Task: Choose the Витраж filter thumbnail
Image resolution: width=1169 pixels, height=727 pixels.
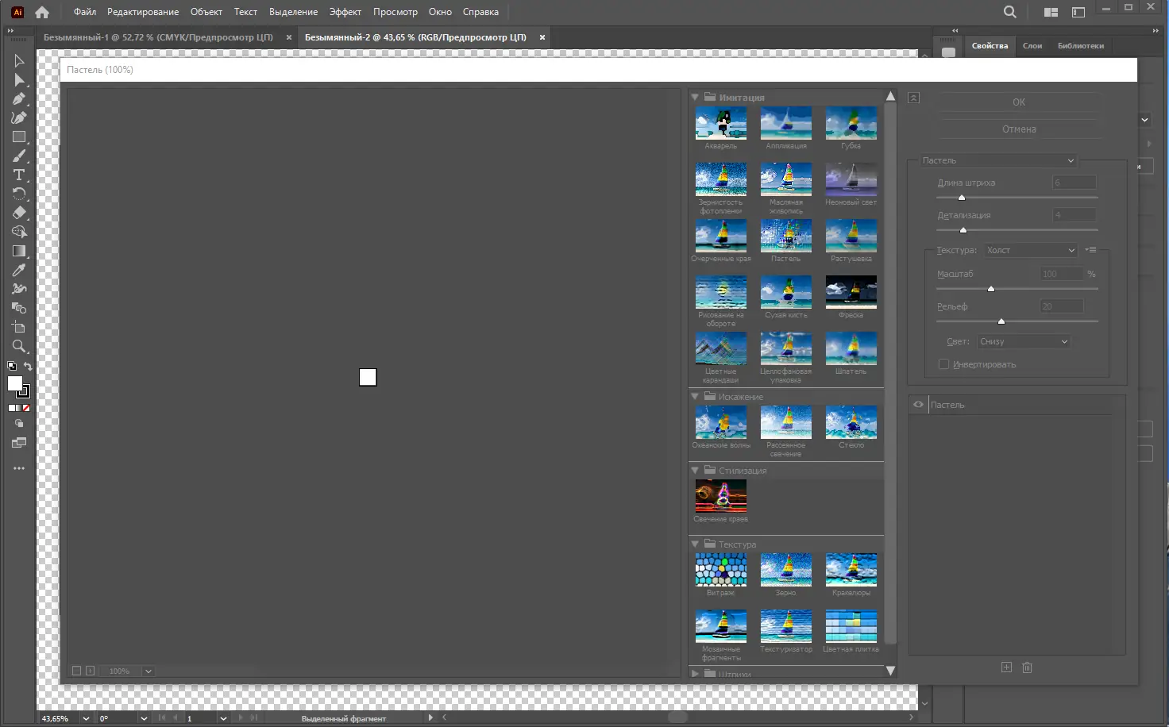Action: coord(721,570)
